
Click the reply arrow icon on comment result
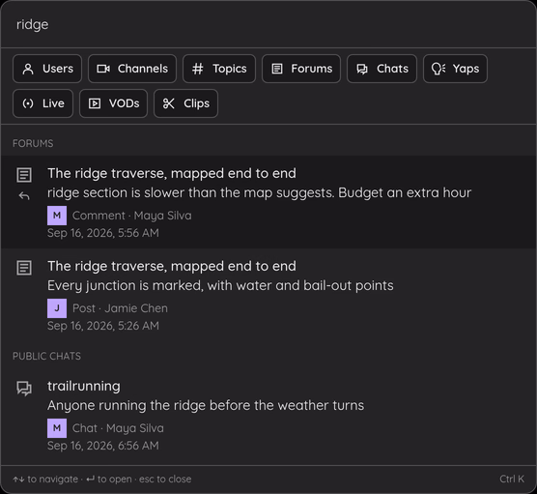pos(24,196)
